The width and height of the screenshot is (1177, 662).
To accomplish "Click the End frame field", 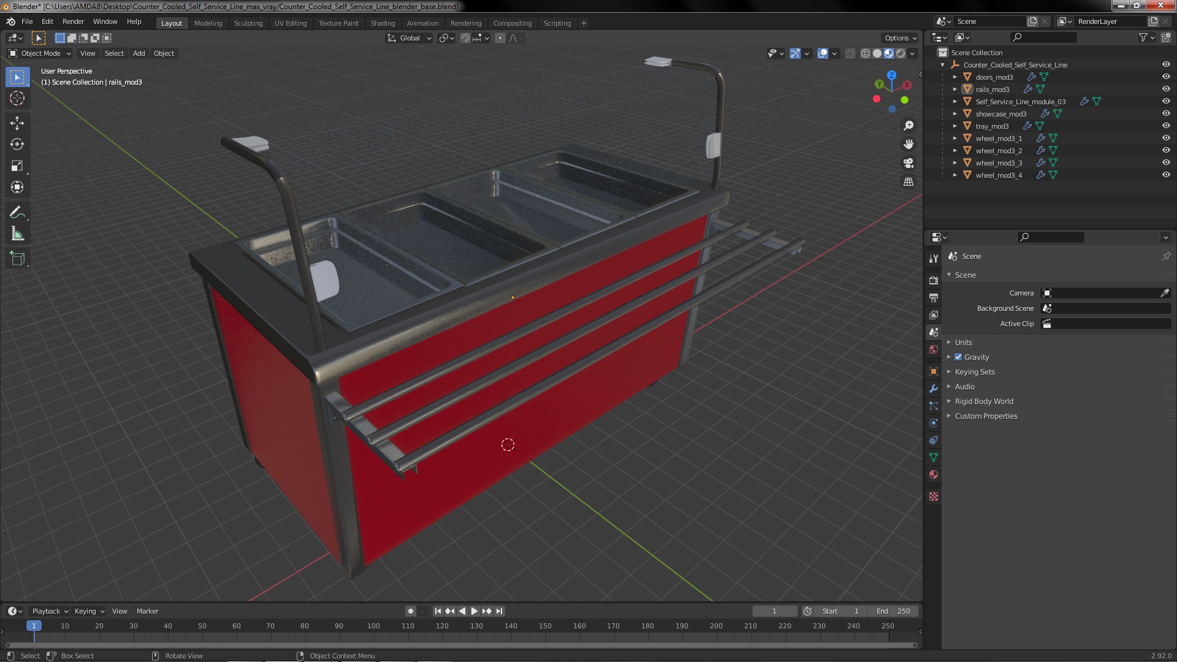I will [893, 611].
